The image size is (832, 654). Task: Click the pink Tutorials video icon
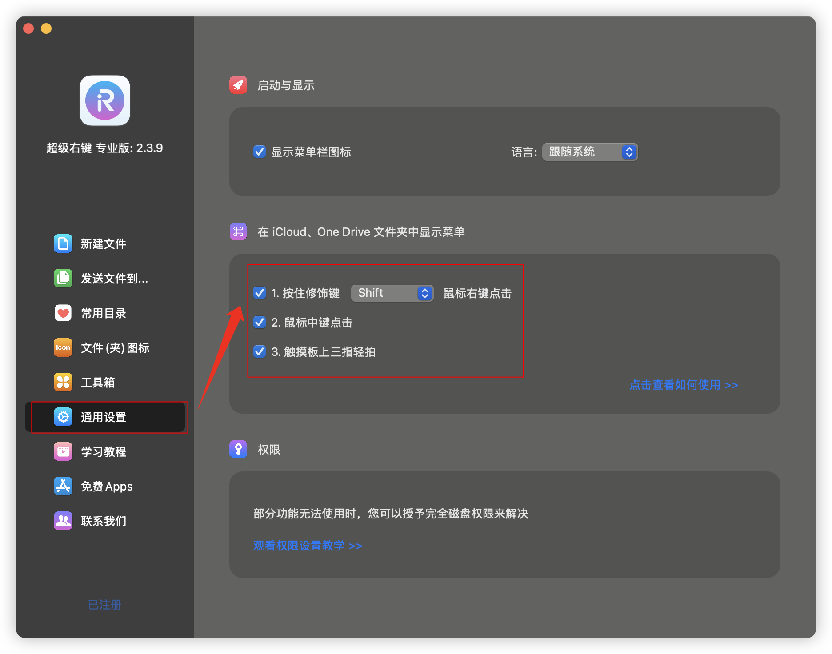(63, 451)
